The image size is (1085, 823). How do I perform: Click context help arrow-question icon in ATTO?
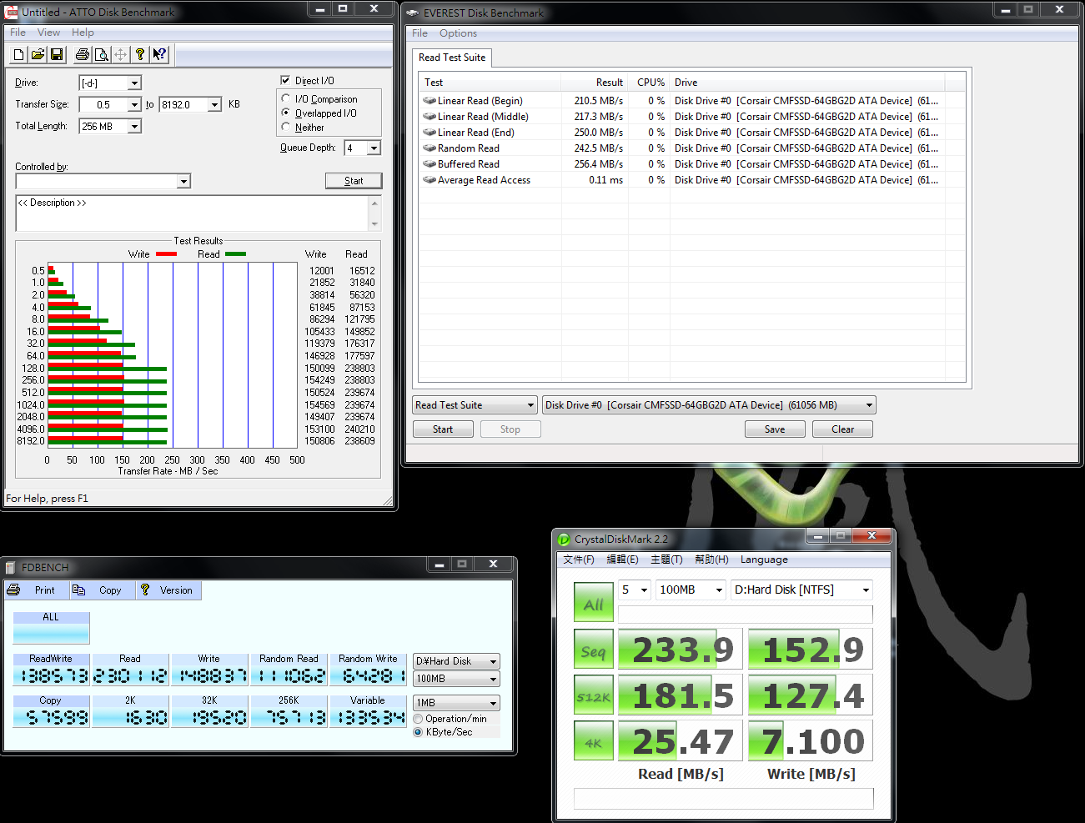coord(159,55)
